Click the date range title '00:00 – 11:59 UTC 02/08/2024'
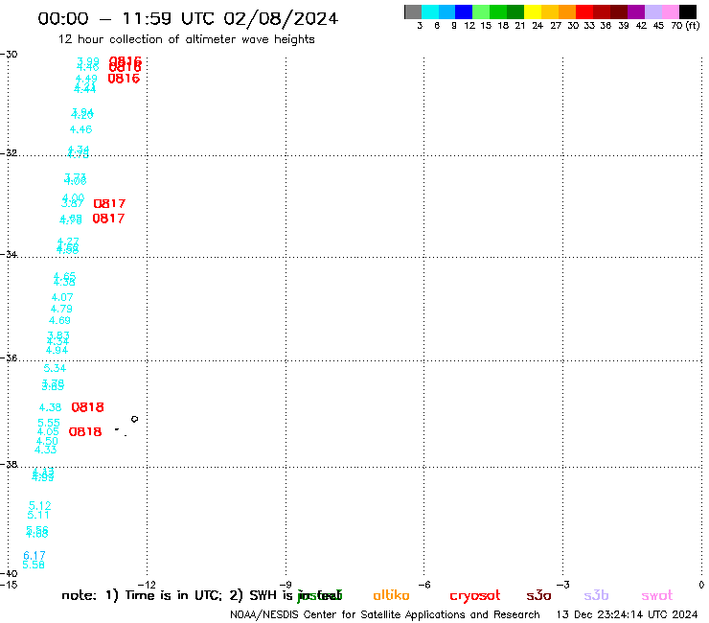This screenshot has width=709, height=623. point(188,18)
